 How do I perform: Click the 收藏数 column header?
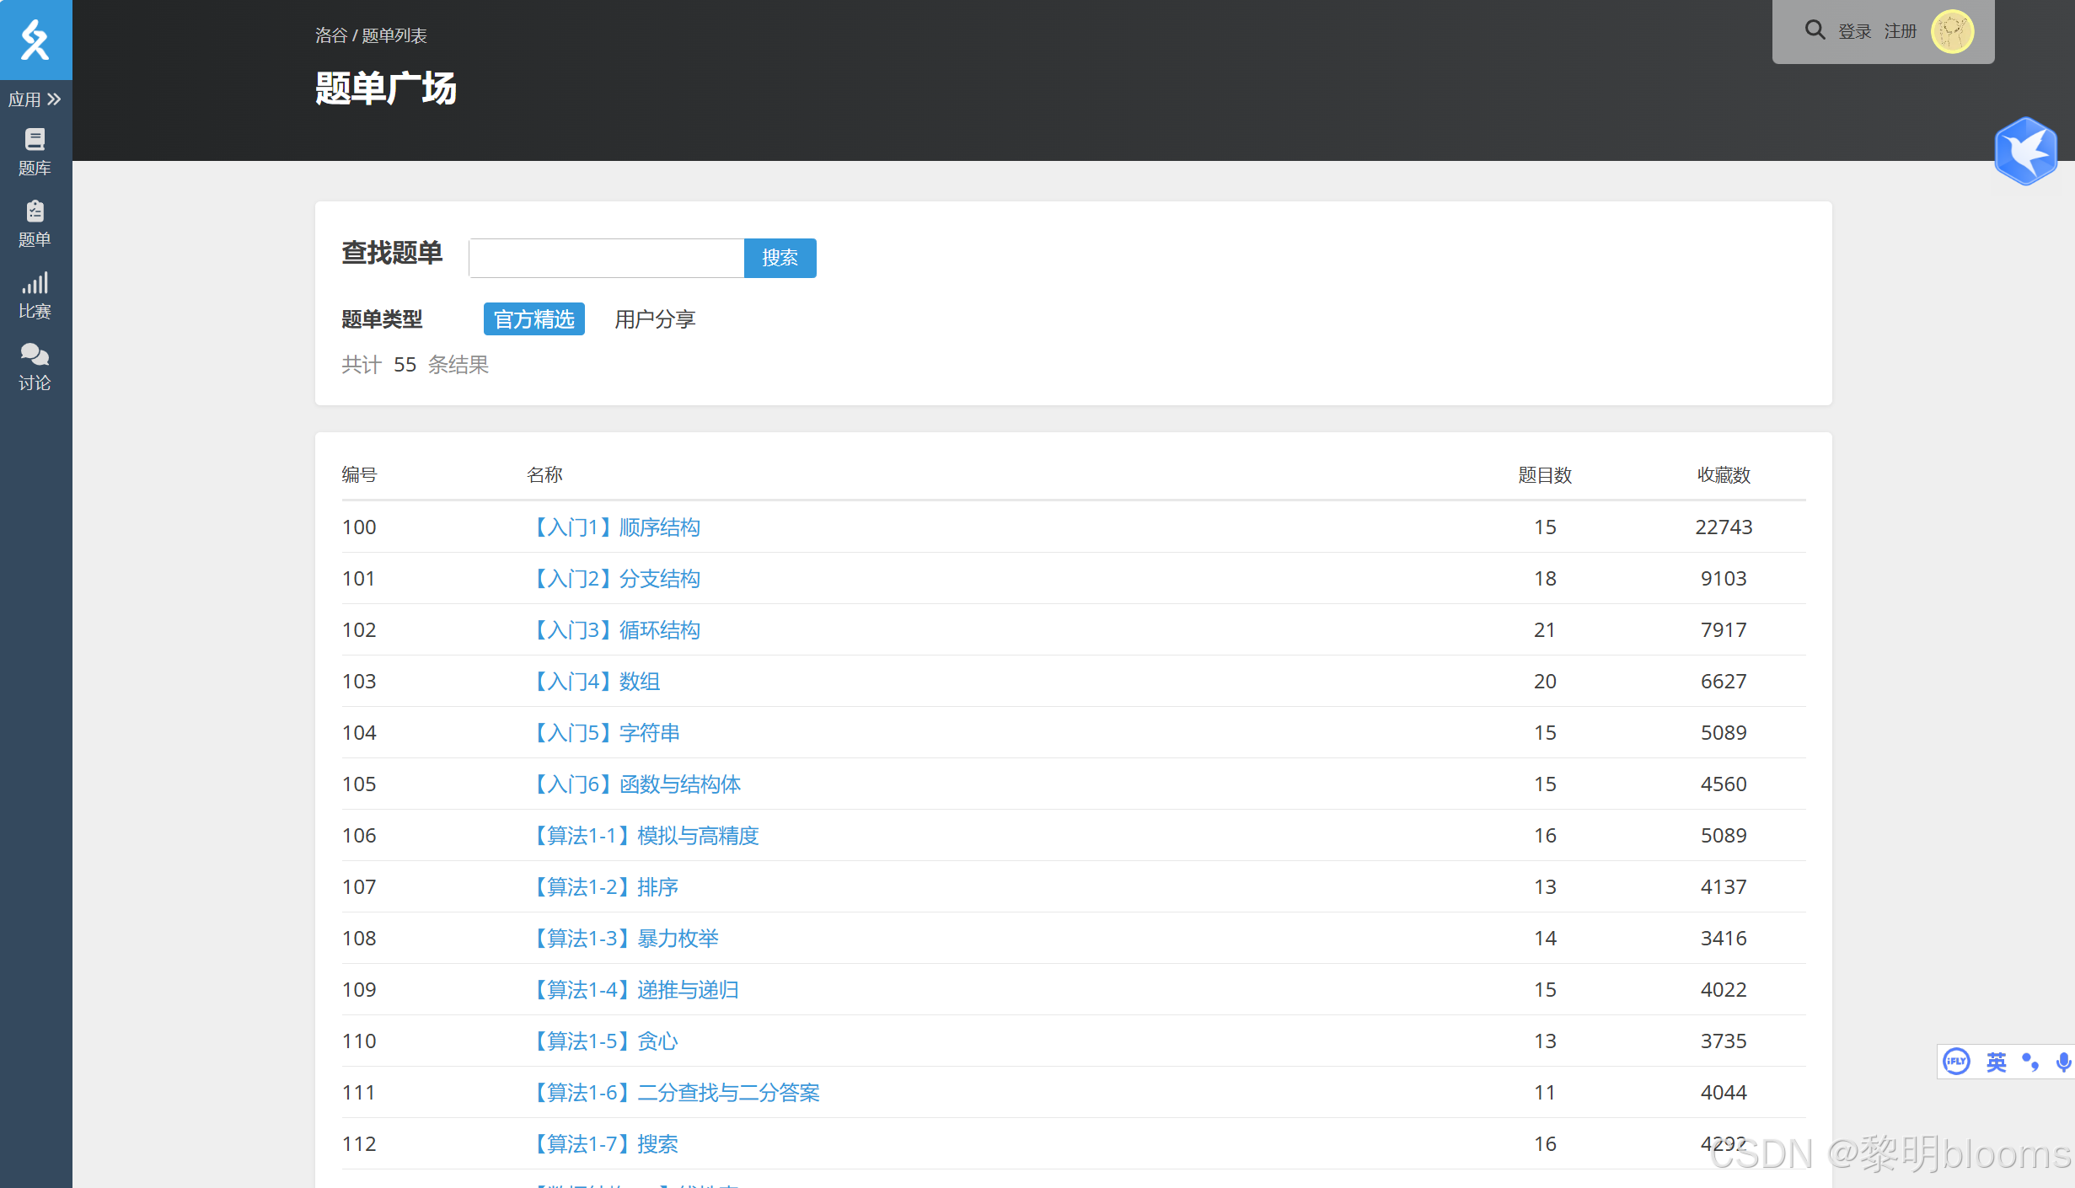(1724, 475)
